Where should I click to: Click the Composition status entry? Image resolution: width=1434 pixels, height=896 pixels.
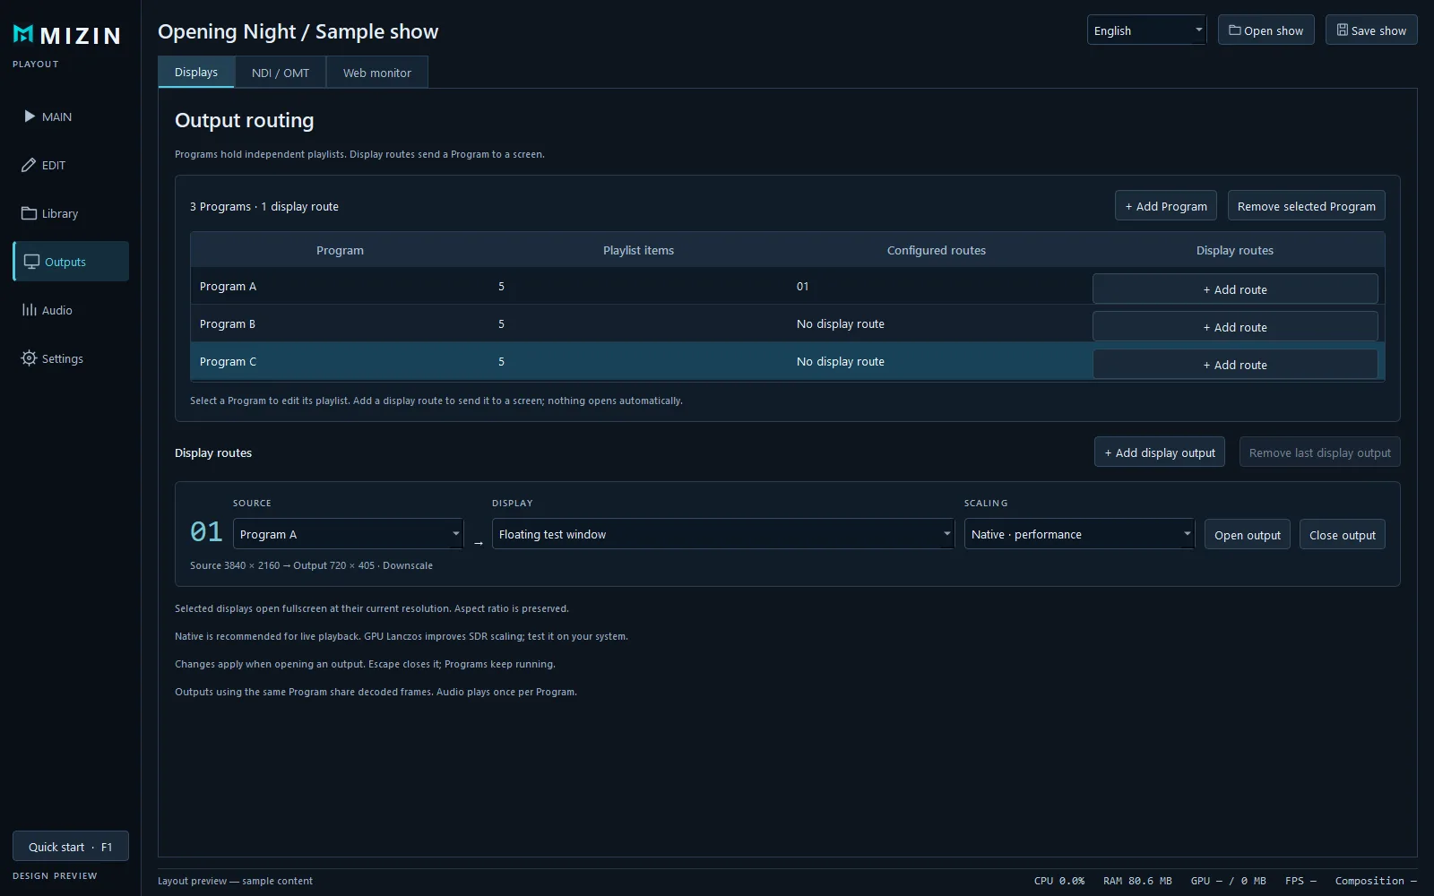pyautogui.click(x=1376, y=881)
